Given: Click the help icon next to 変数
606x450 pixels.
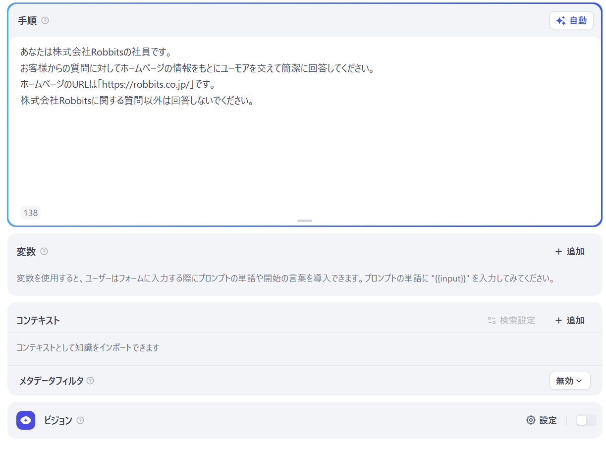Looking at the screenshot, I should click(x=44, y=251).
